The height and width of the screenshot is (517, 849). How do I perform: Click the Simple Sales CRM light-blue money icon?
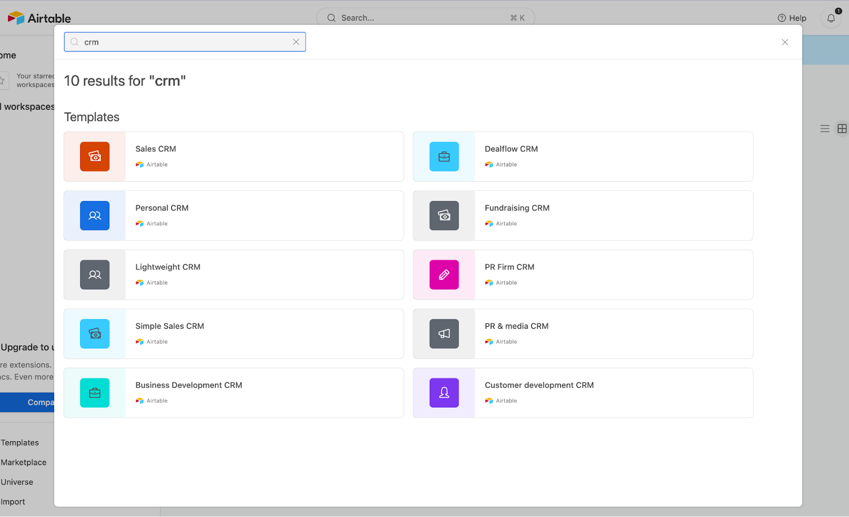(94, 334)
